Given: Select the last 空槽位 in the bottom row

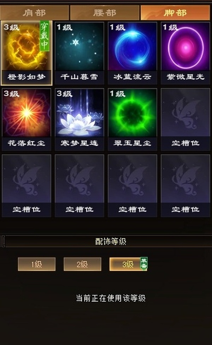Looking at the screenshot, I should click(x=185, y=186).
